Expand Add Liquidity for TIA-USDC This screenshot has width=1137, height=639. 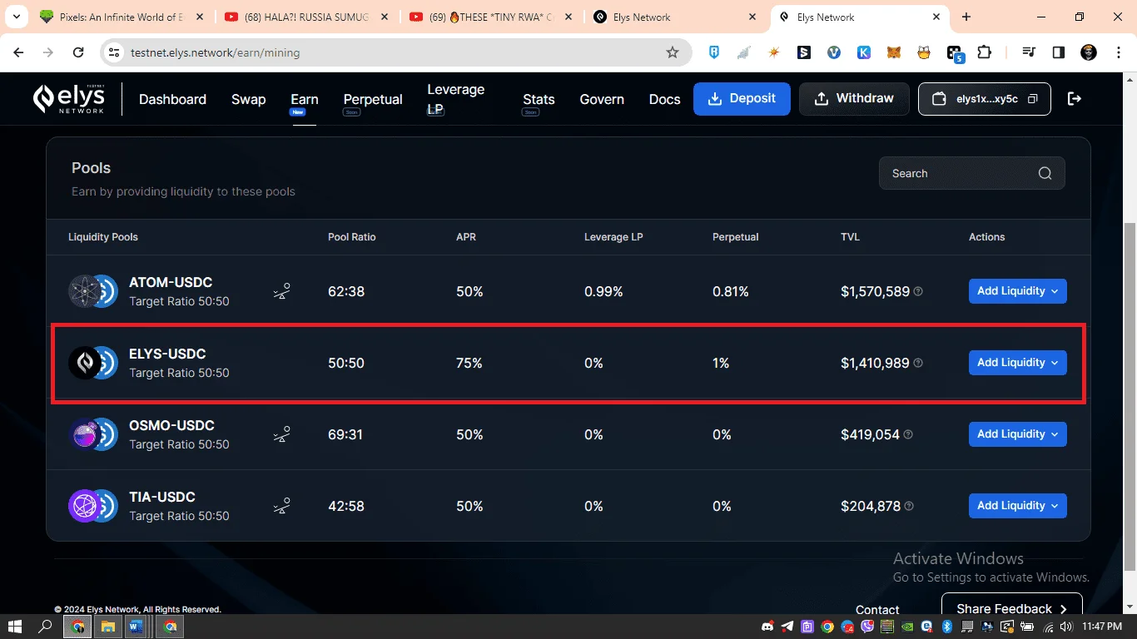[1017, 506]
